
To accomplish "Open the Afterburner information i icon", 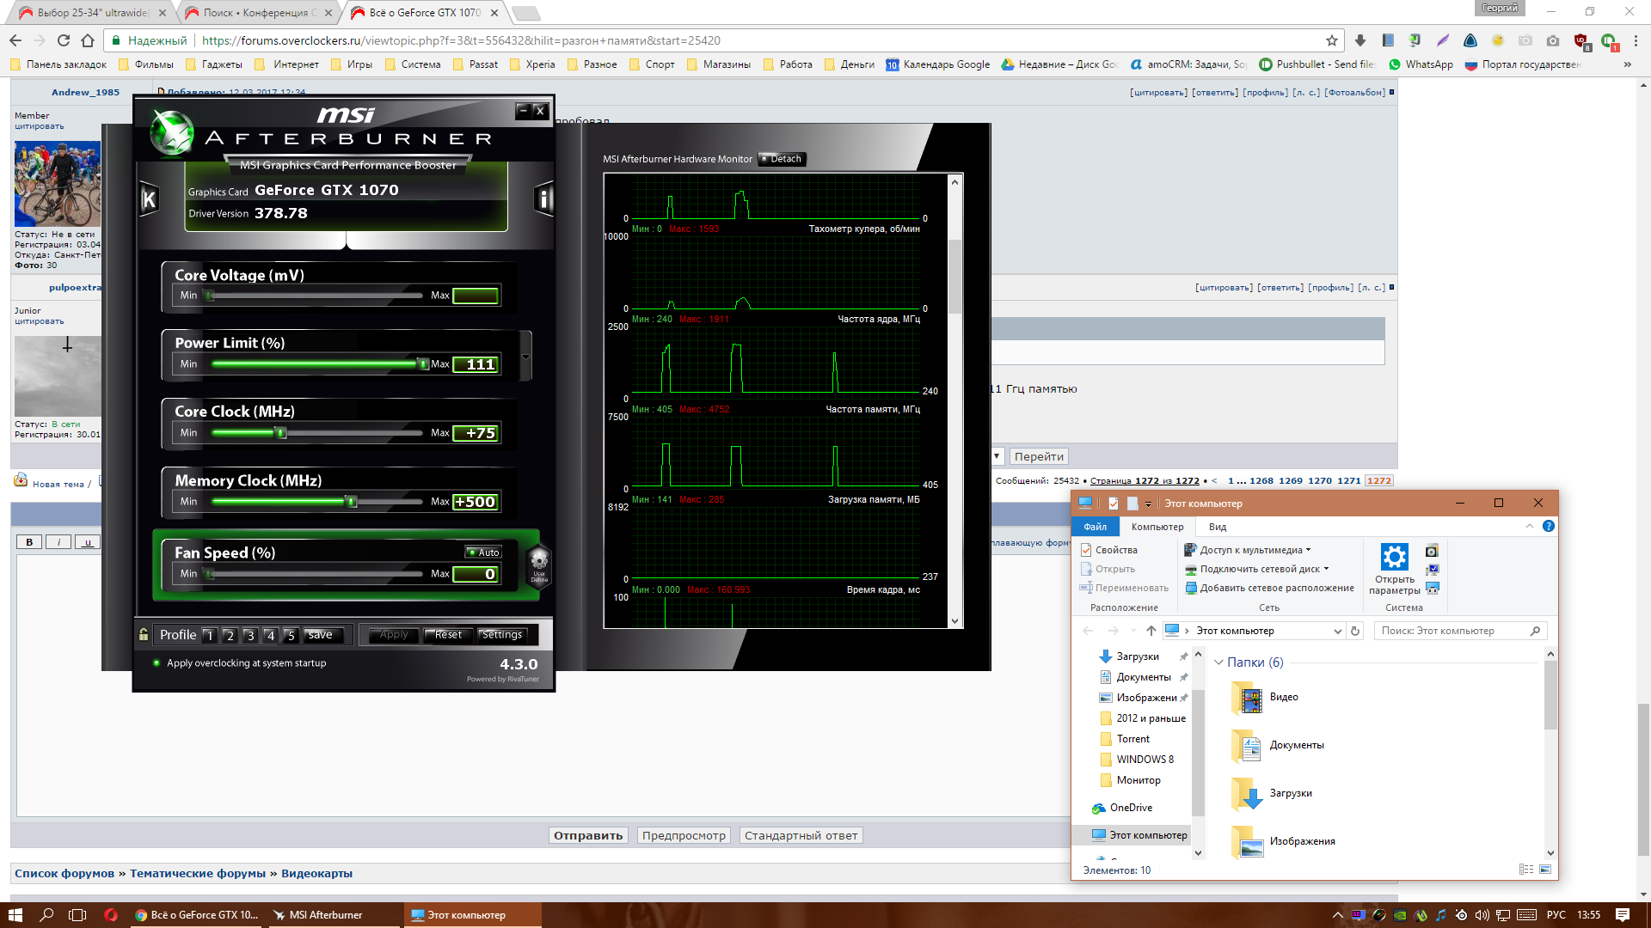I will coord(543,199).
